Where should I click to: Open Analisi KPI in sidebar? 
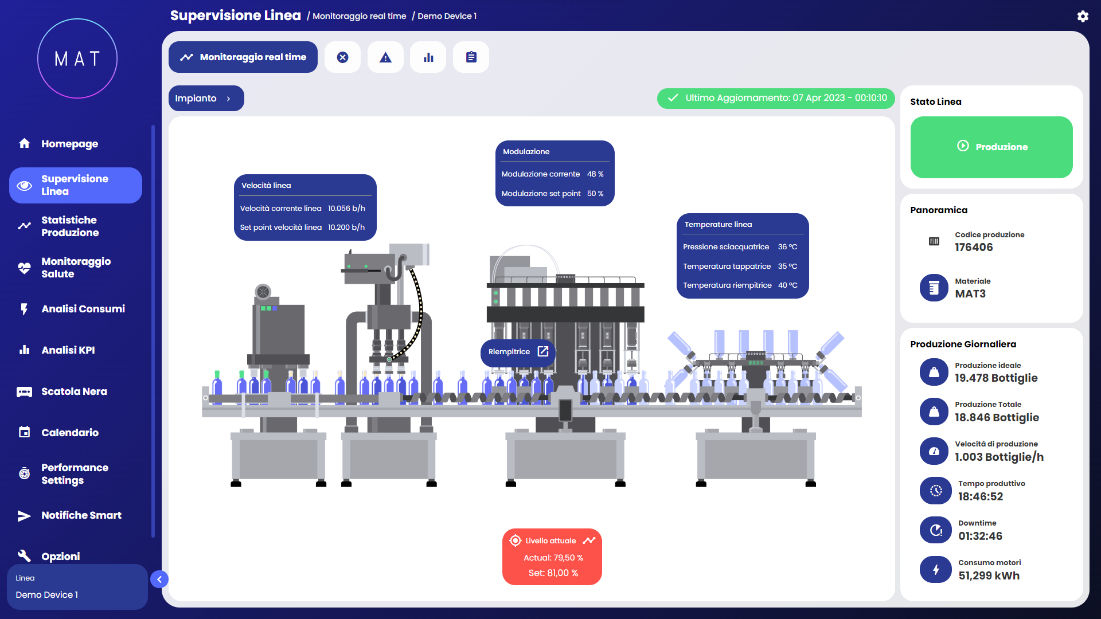tap(68, 350)
